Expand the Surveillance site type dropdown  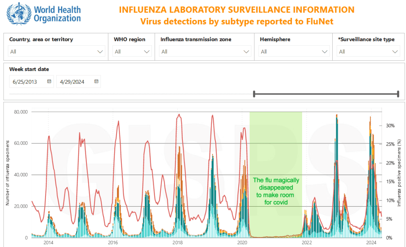(x=395, y=52)
